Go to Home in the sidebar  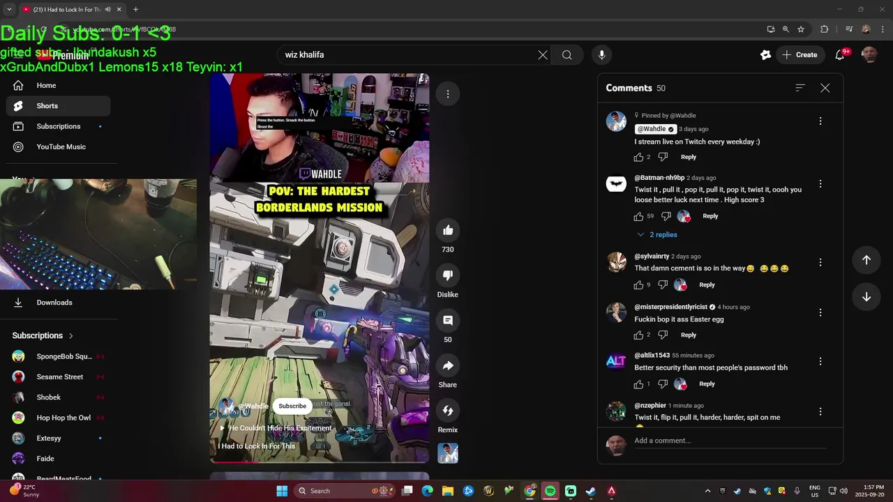click(x=59, y=85)
